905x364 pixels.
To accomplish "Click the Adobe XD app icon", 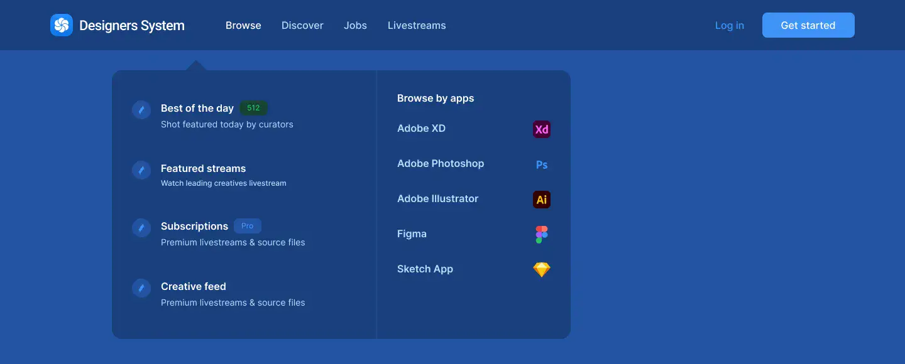I will coord(542,129).
